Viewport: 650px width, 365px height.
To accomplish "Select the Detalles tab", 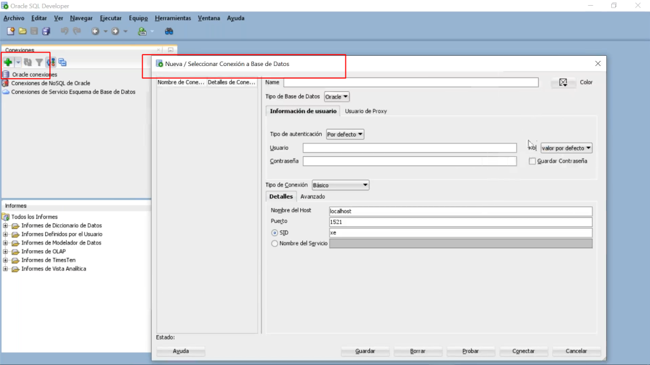I will click(x=281, y=196).
